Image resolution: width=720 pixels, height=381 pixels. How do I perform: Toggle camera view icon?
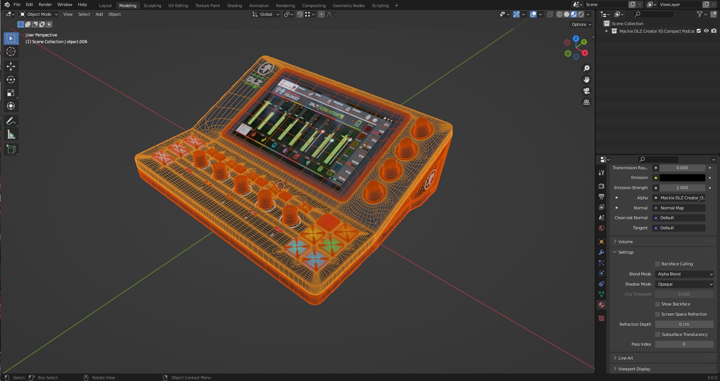[x=586, y=91]
